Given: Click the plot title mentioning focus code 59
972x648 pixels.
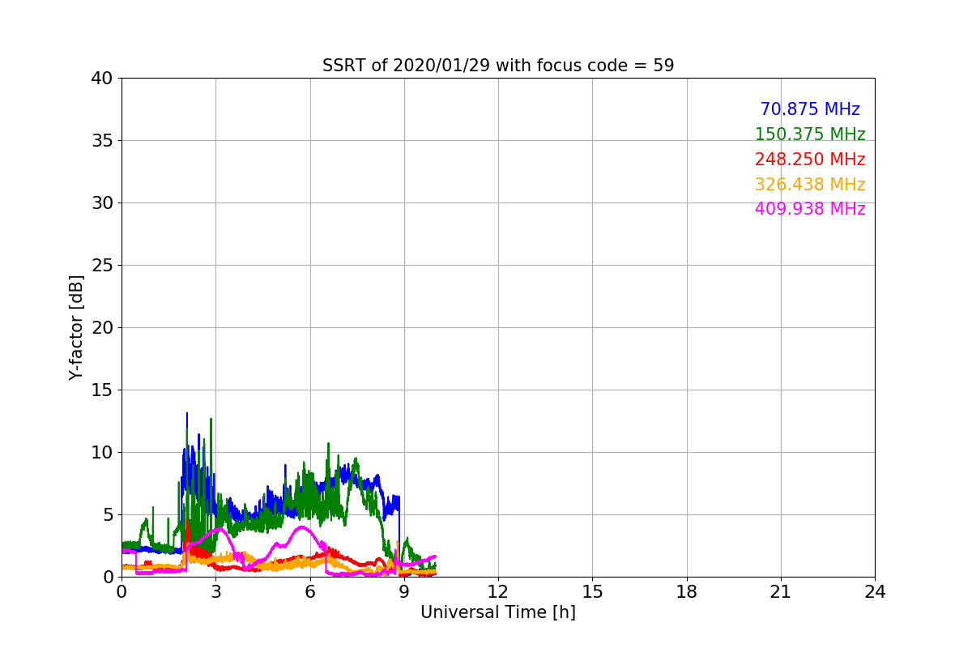Looking at the screenshot, I should tap(498, 66).
